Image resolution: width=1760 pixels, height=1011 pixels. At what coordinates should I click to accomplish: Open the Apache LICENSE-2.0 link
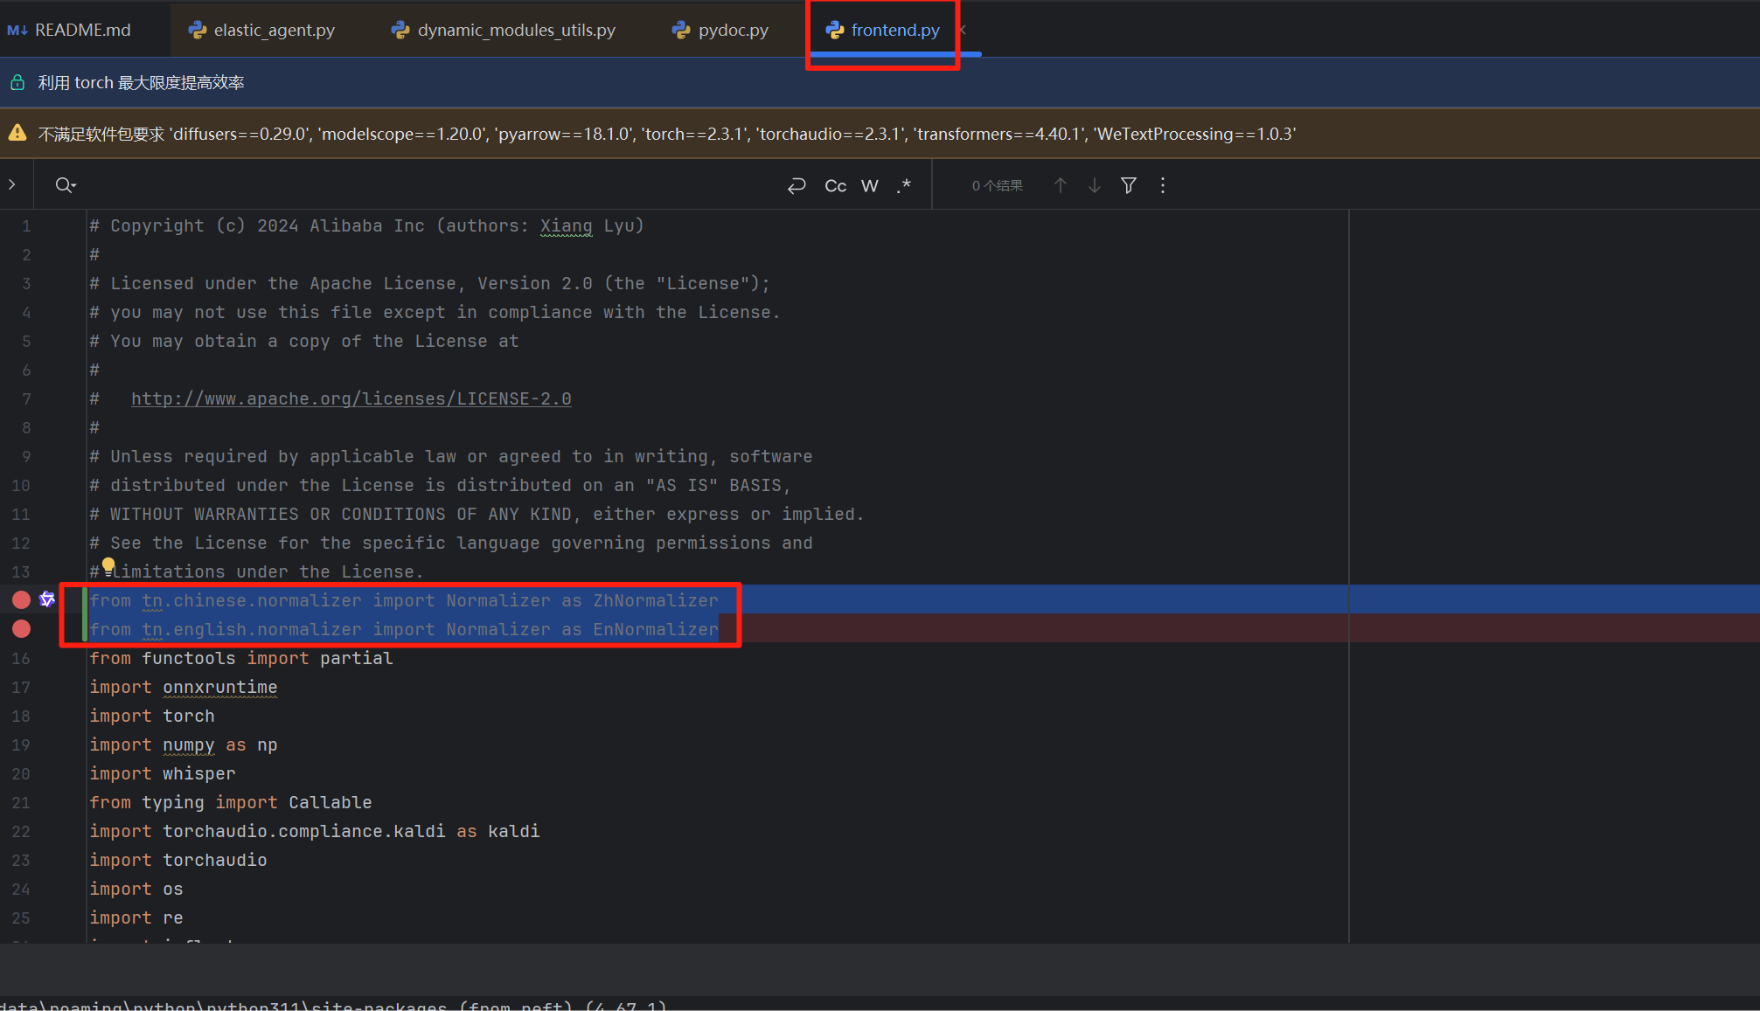coord(351,398)
